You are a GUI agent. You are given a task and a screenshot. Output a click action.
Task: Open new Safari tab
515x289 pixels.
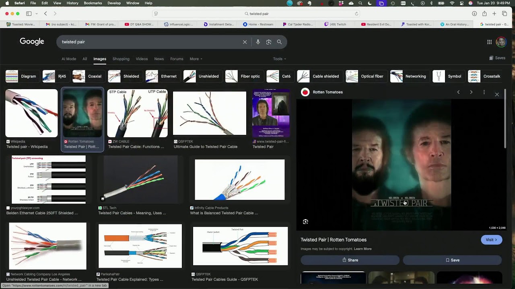pos(494,14)
